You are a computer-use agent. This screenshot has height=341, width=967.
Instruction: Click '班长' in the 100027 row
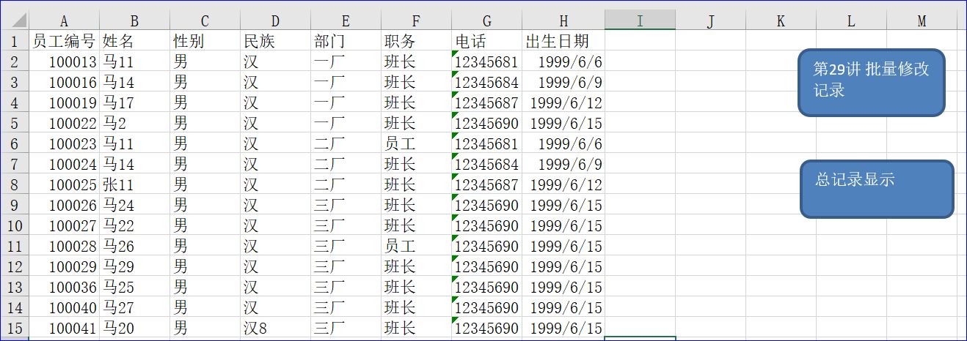pyautogui.click(x=417, y=225)
